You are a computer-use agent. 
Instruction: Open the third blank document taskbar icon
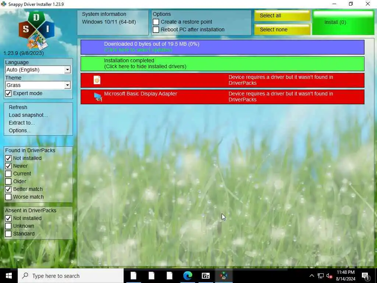tap(169, 276)
